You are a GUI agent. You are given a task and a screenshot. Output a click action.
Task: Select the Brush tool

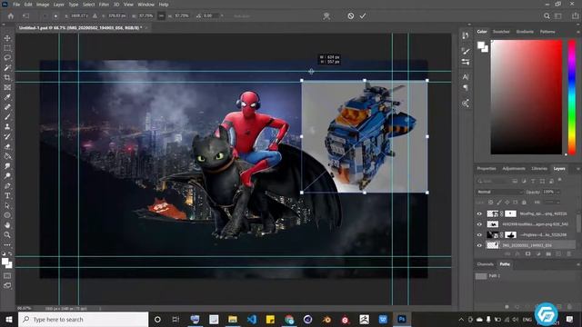pyautogui.click(x=7, y=117)
